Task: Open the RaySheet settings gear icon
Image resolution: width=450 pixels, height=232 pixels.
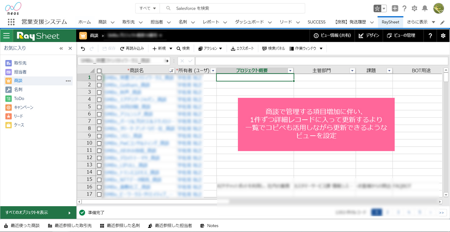Action: tap(443, 36)
